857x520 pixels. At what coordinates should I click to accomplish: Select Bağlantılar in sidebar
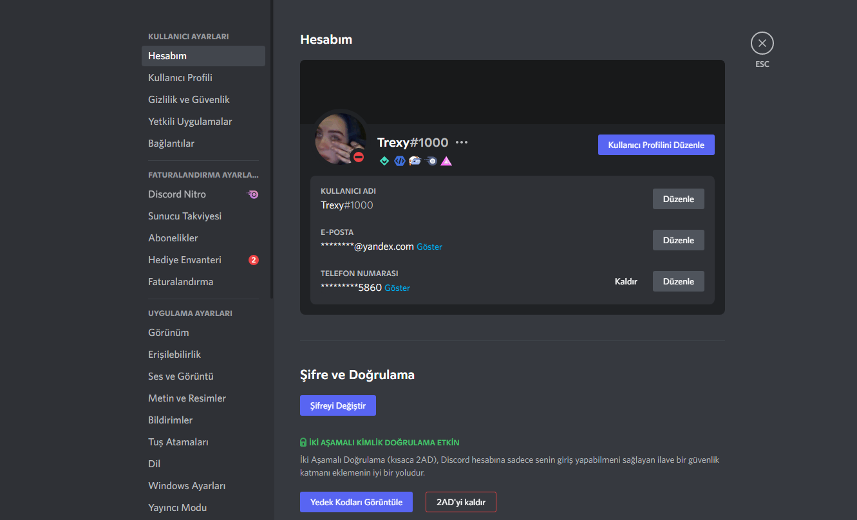pos(203,144)
